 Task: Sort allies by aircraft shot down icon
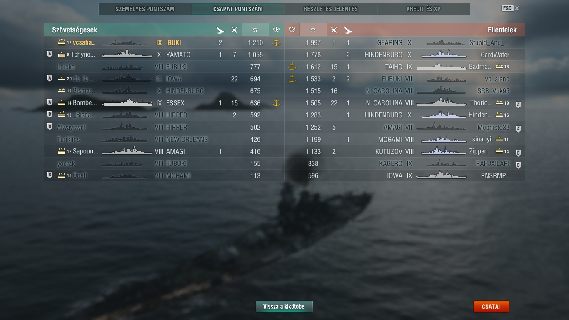point(235,30)
